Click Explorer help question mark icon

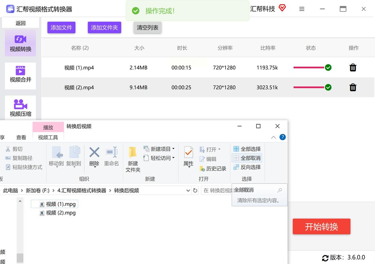pos(282,137)
